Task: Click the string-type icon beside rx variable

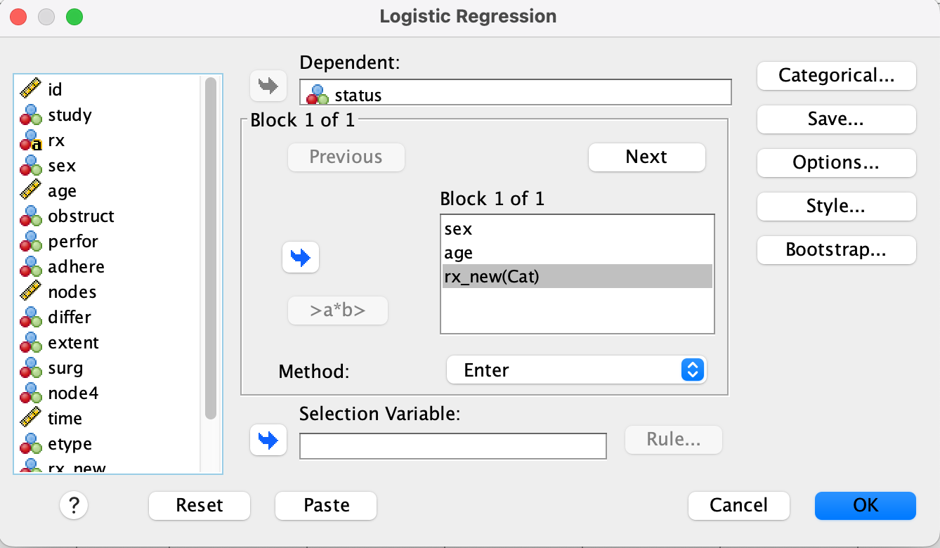Action: pos(30,141)
